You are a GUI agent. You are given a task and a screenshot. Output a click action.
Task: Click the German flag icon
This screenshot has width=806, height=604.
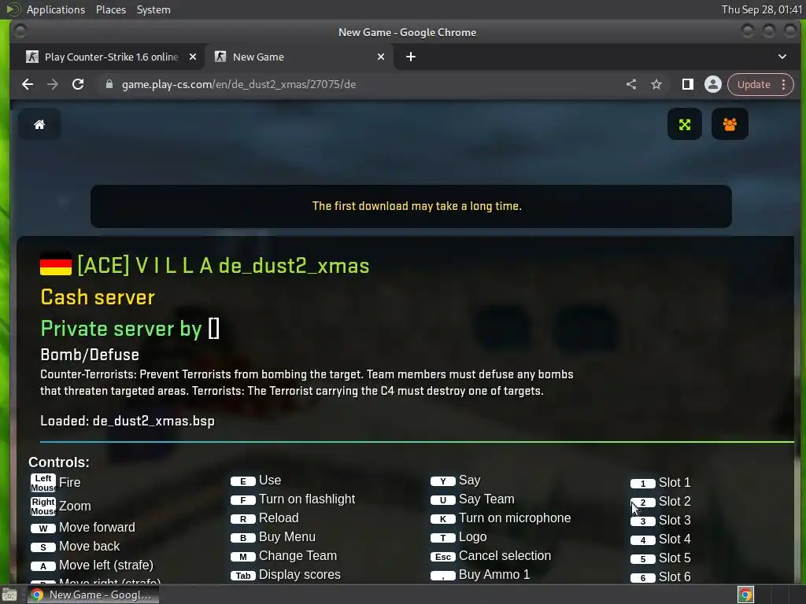coord(56,264)
